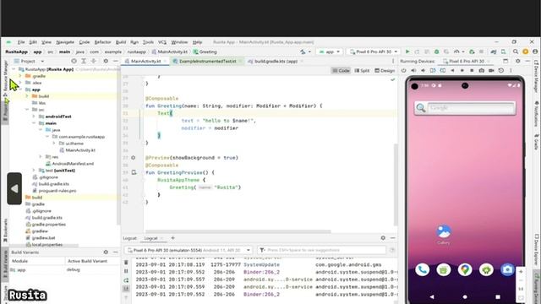The height and width of the screenshot is (304, 541).
Task: Open Refactor menu
Action: [102, 42]
